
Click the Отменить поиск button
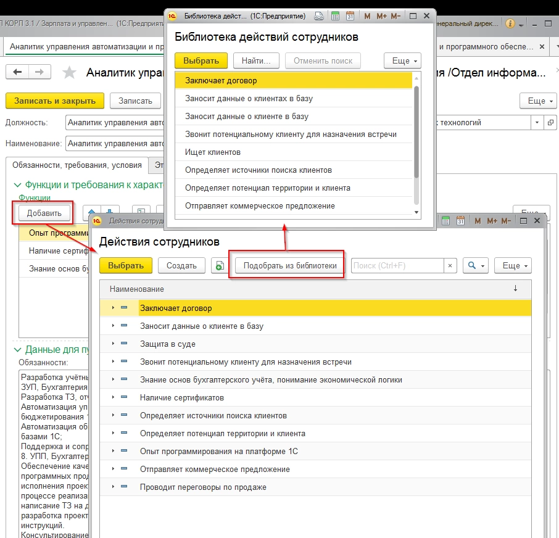coord(323,60)
